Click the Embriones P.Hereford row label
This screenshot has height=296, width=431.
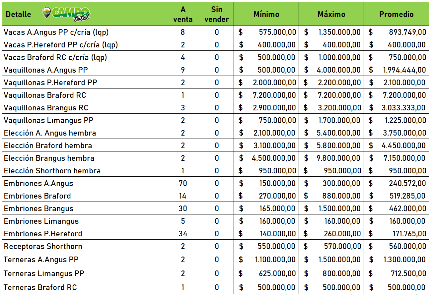43,234
